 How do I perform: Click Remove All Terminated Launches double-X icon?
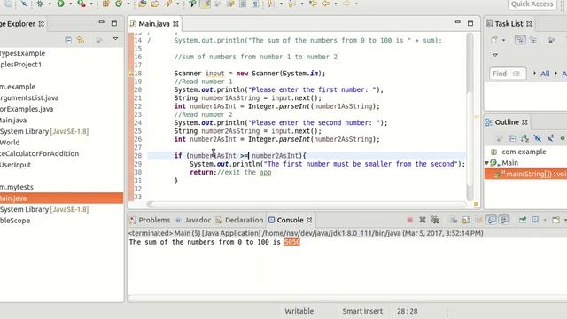[x=435, y=220]
